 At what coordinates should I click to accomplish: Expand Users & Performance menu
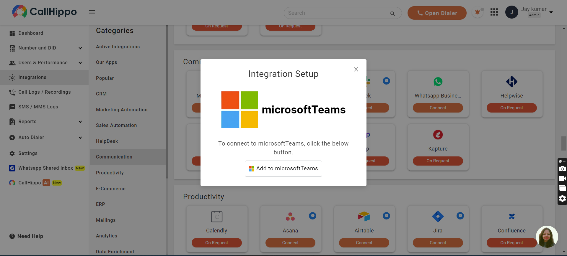(80, 63)
